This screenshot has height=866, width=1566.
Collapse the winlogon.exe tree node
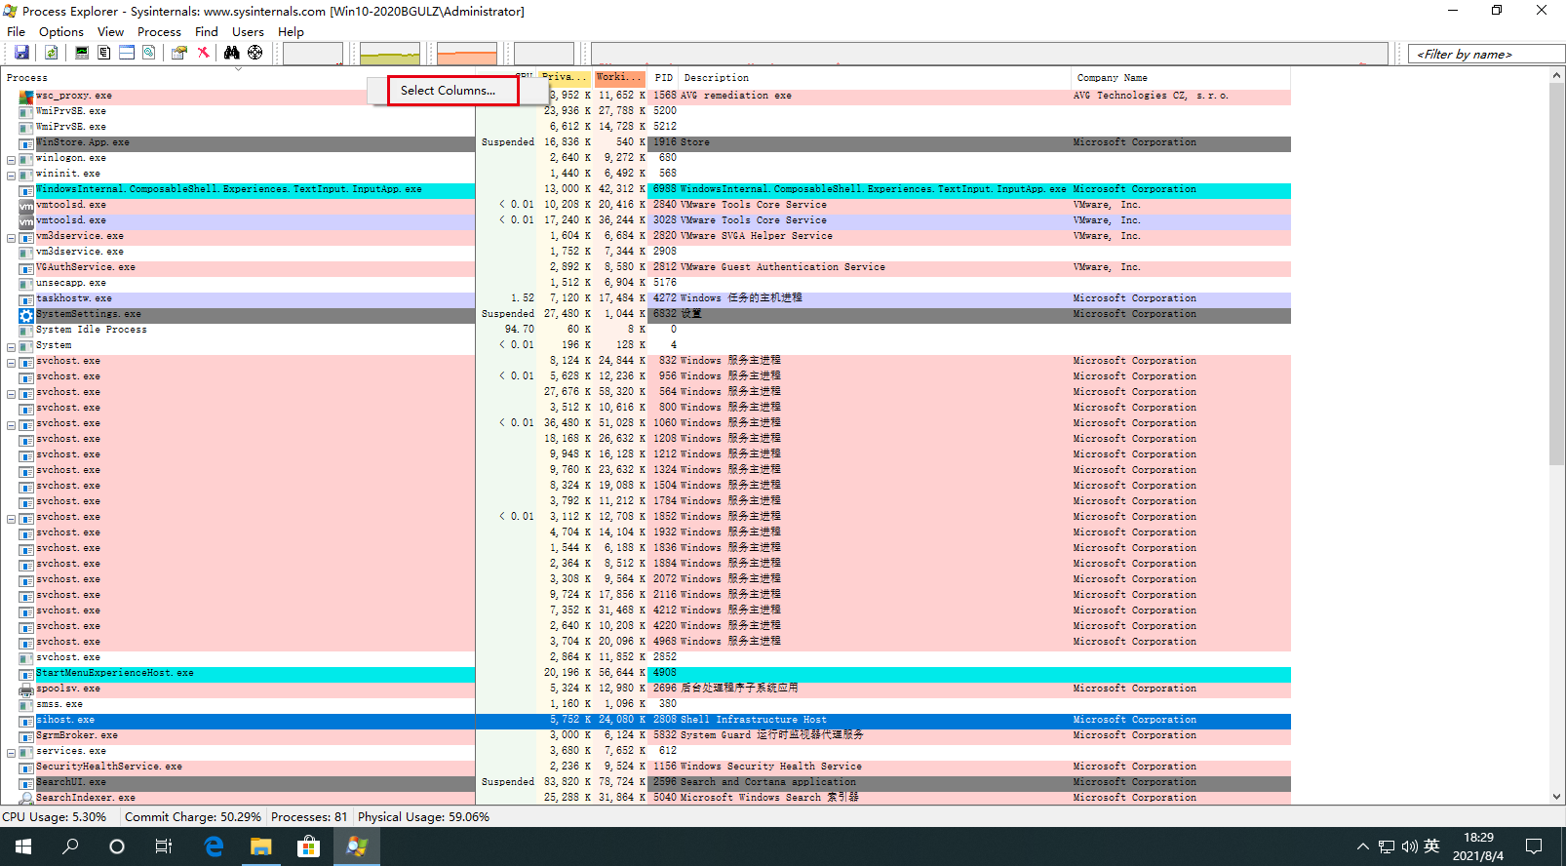pyautogui.click(x=12, y=159)
